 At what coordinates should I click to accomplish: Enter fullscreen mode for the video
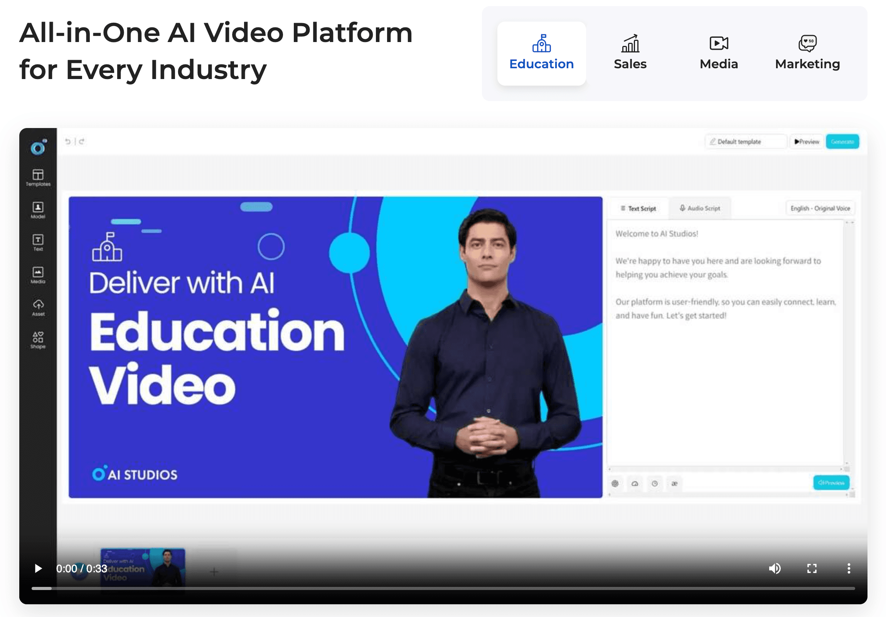pyautogui.click(x=812, y=568)
